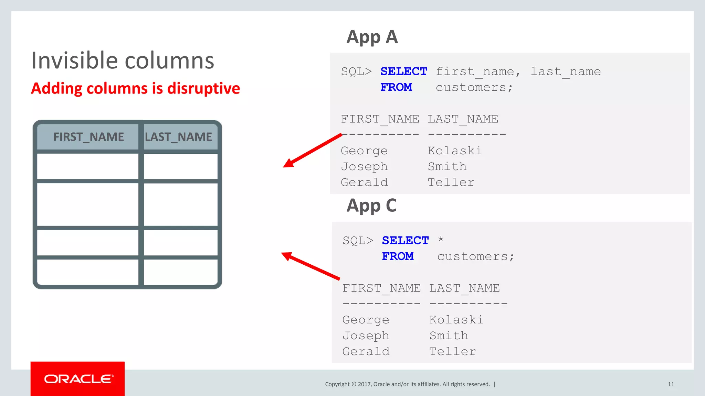Click the 'Invisible columns' slide title
Screen dimensions: 705x396
point(123,60)
